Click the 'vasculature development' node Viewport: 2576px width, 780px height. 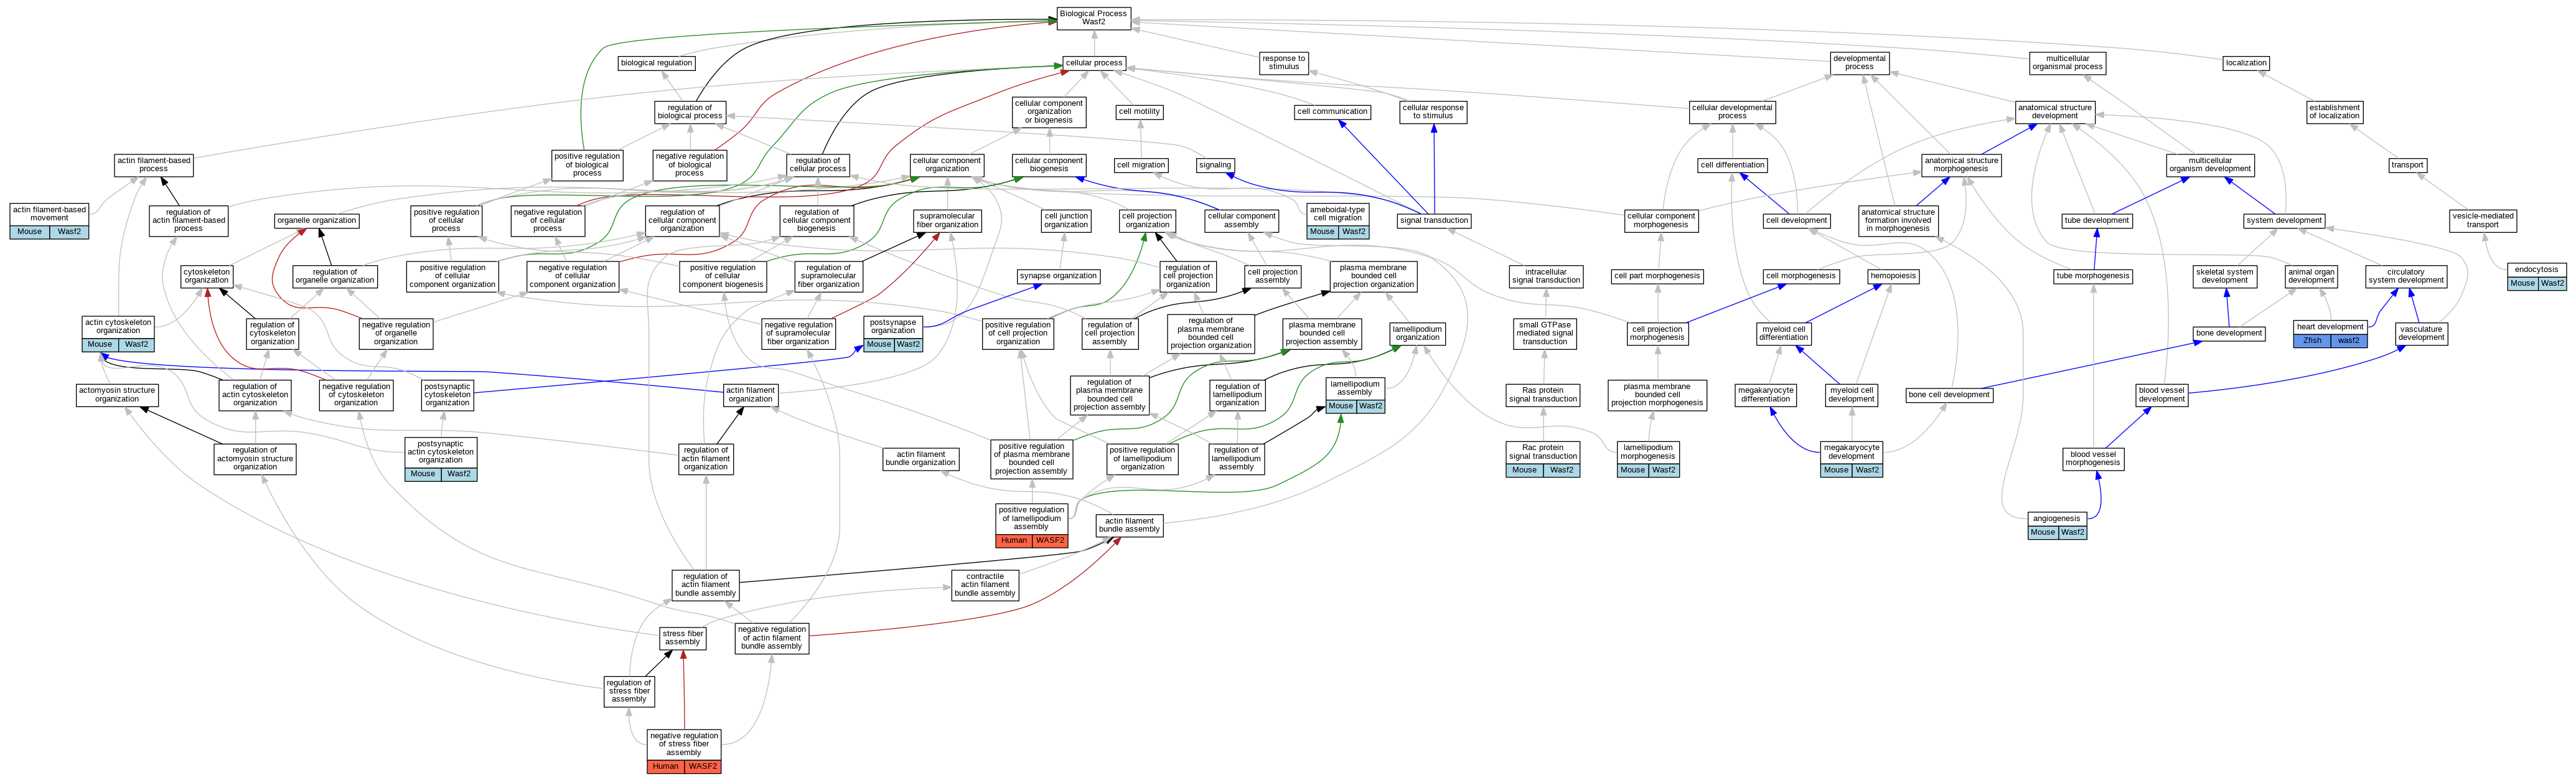coord(2421,333)
